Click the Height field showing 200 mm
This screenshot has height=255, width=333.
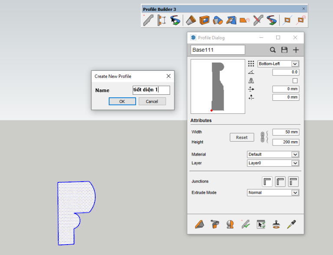click(x=286, y=142)
